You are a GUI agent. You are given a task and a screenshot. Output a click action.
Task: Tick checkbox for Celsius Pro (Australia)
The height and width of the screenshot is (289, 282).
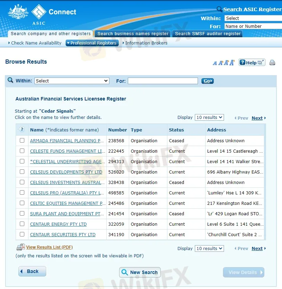tap(22, 193)
